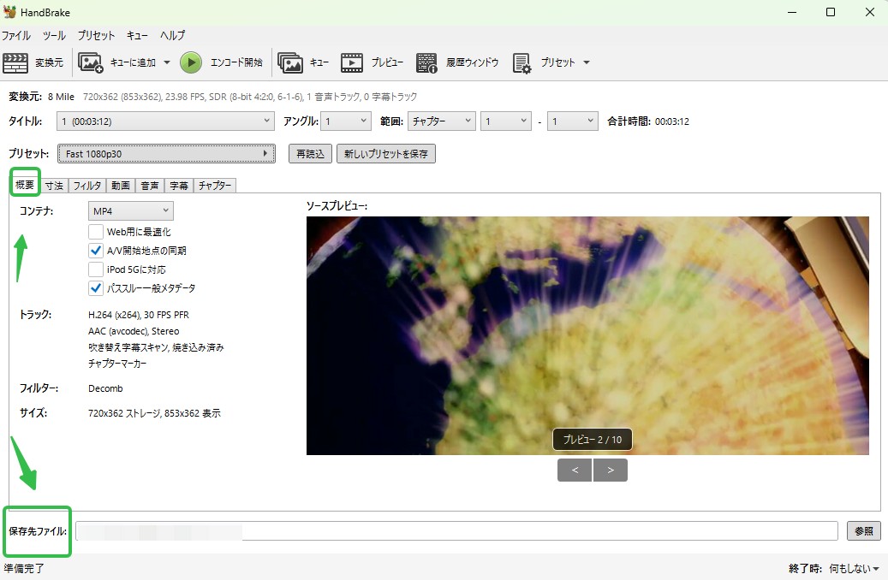Open the キュー menu in menu bar
Image resolution: width=888 pixels, height=580 pixels.
[137, 35]
